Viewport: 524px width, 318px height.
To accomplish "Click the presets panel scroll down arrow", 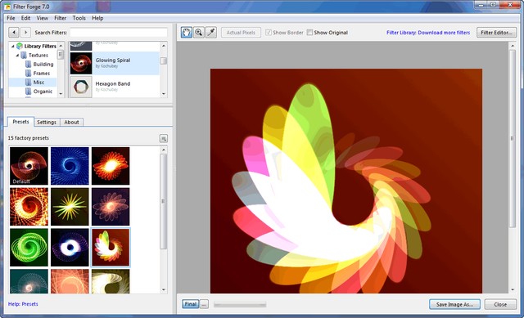I will pyautogui.click(x=164, y=289).
